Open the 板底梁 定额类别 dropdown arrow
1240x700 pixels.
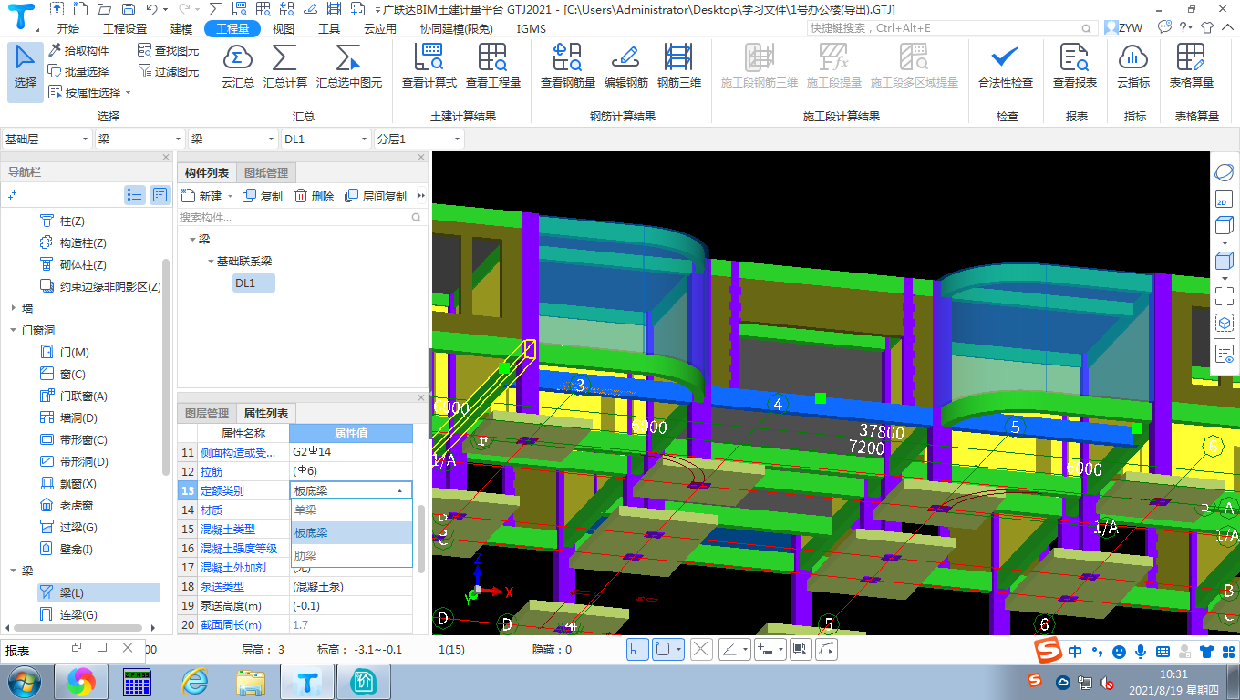(399, 490)
